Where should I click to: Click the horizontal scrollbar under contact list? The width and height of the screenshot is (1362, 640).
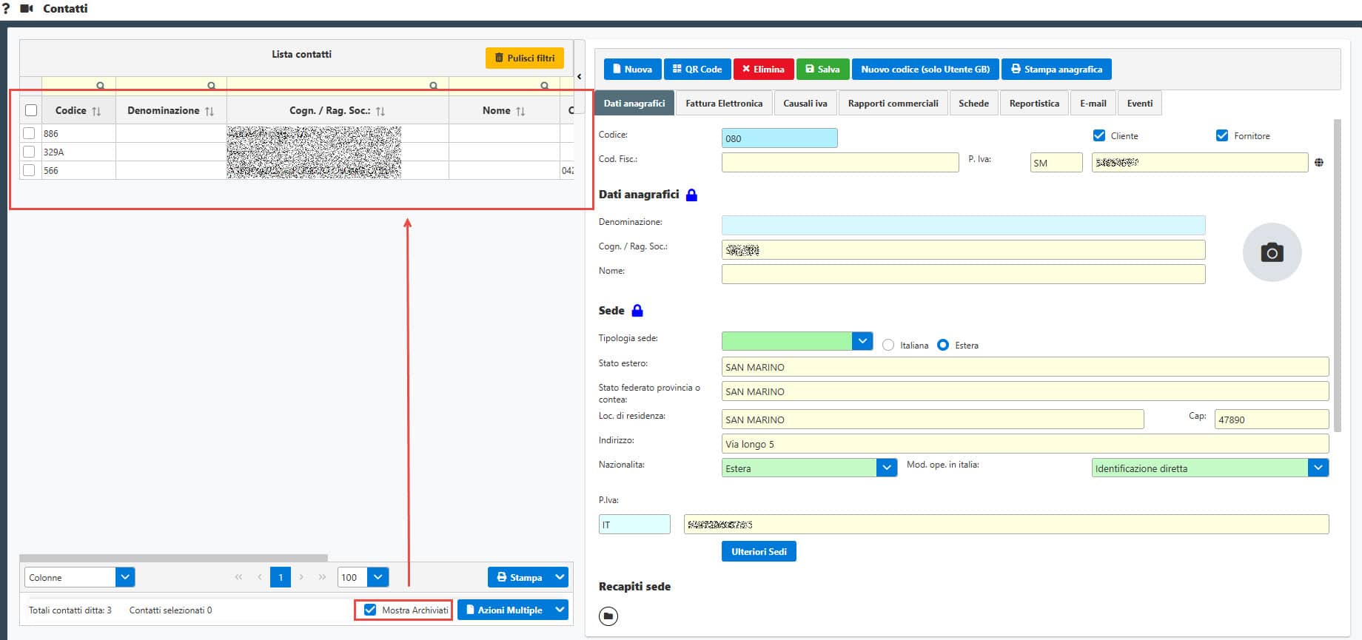(173, 558)
